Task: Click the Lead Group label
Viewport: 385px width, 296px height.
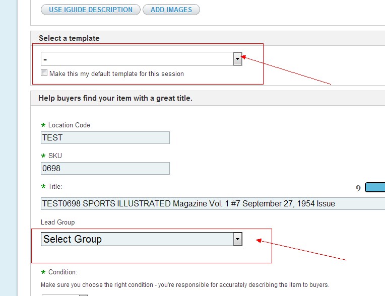Action: pos(57,222)
